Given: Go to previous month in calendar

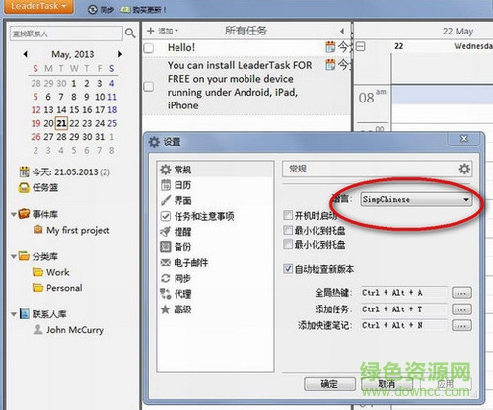Looking at the screenshot, I should click(x=26, y=54).
